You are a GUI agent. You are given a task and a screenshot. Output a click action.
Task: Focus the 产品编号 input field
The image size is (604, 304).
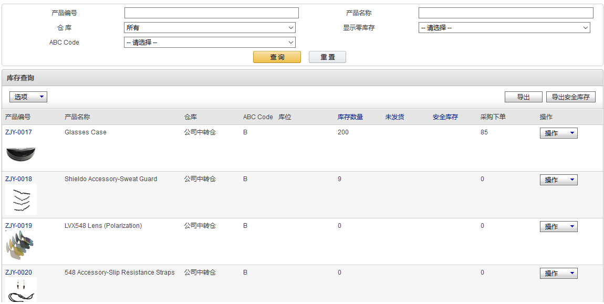(211, 13)
